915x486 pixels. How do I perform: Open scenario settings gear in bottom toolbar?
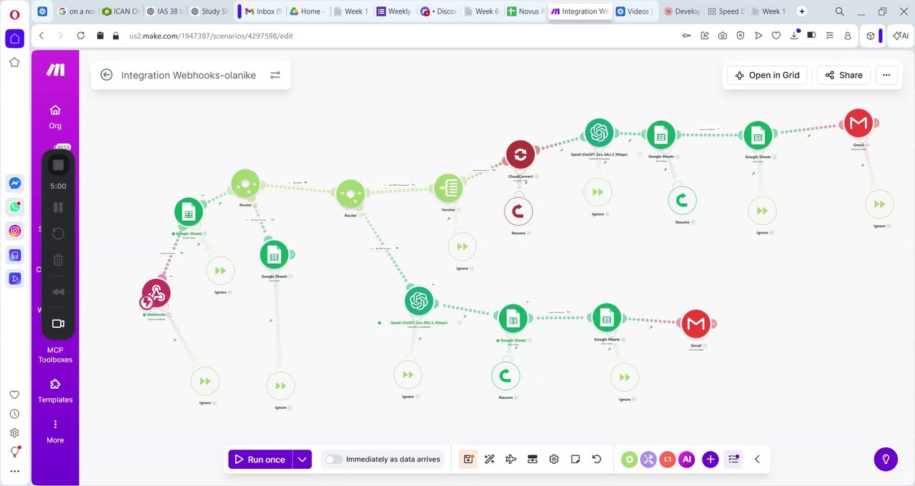pyautogui.click(x=554, y=460)
